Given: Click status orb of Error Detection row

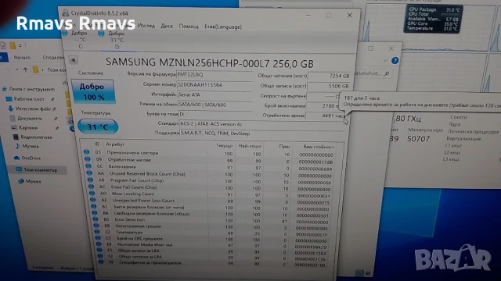Looking at the screenshot, I should [x=95, y=219].
